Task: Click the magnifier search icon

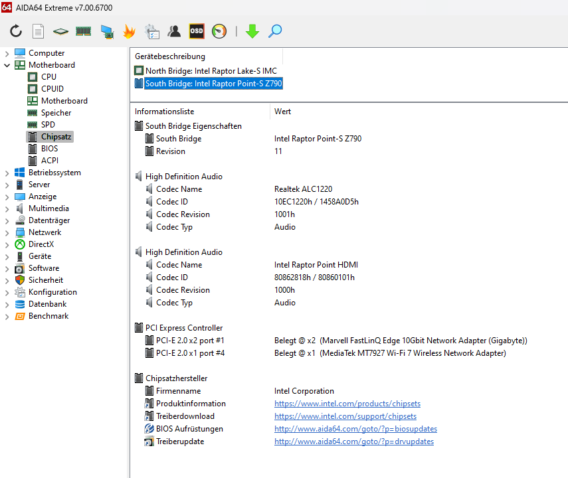Action: (x=275, y=31)
